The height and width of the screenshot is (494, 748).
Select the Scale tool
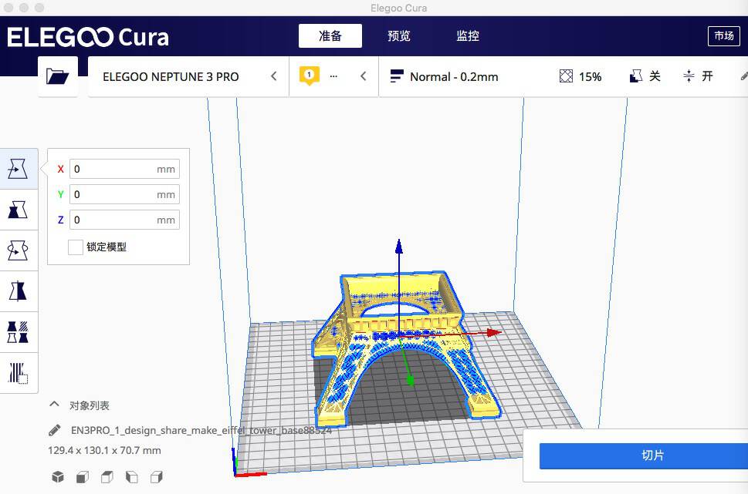pyautogui.click(x=18, y=210)
